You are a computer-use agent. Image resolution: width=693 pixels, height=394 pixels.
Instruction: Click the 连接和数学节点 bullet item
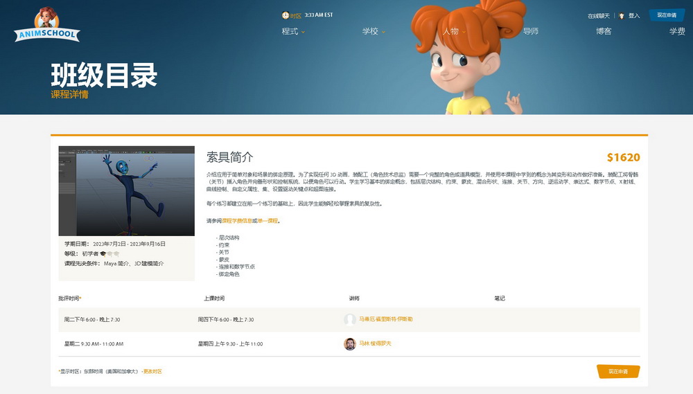236,267
